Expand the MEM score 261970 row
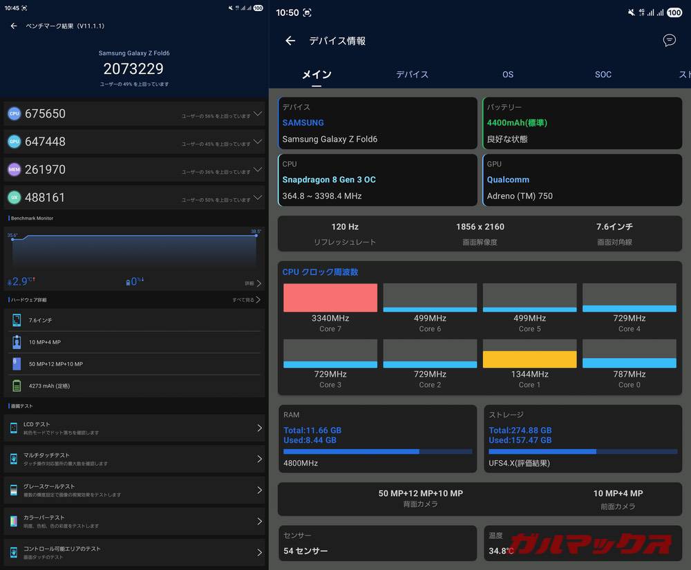Image resolution: width=691 pixels, height=570 pixels. pyautogui.click(x=258, y=169)
